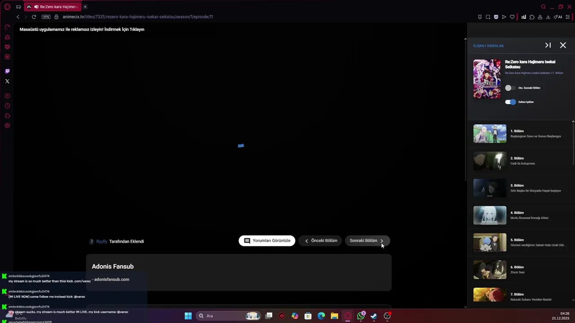Click Yorumları Görüntüle button
This screenshot has width=575, height=323.
coord(267,240)
